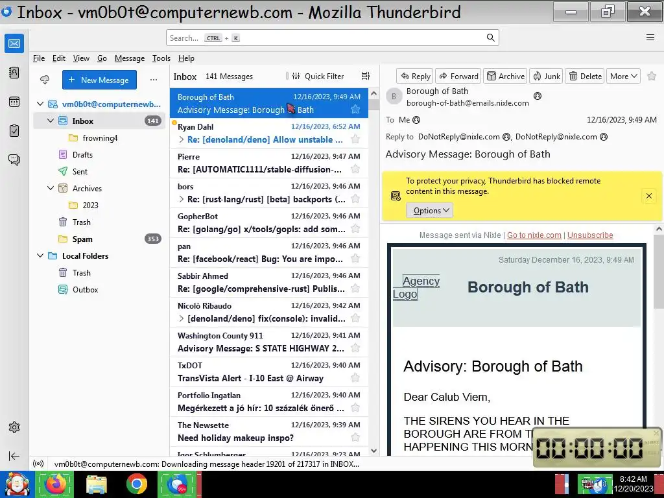Launch Chrome from the taskbar

pyautogui.click(x=136, y=484)
